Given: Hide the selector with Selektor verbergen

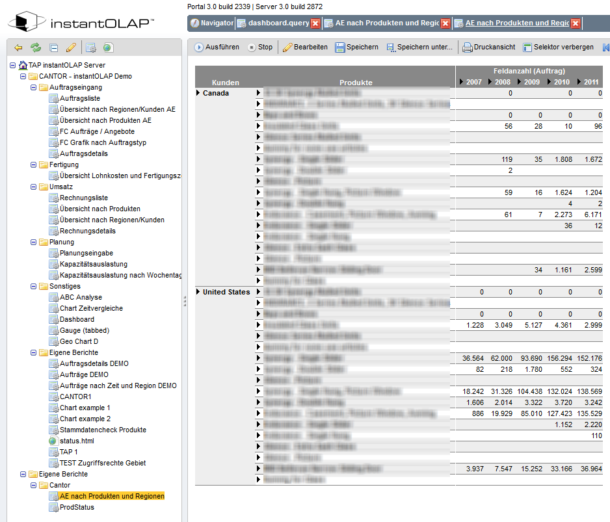Looking at the screenshot, I should 558,47.
